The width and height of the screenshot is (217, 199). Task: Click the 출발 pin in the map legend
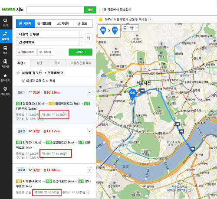click(103, 30)
